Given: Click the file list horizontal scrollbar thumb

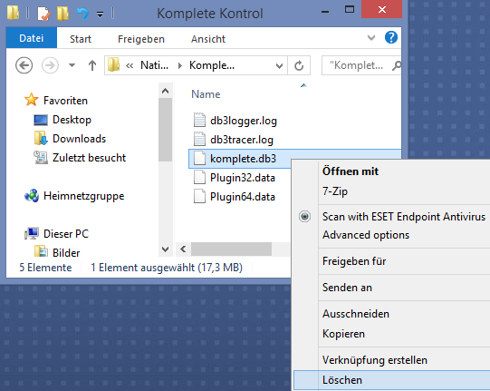Looking at the screenshot, I should coord(231,249).
